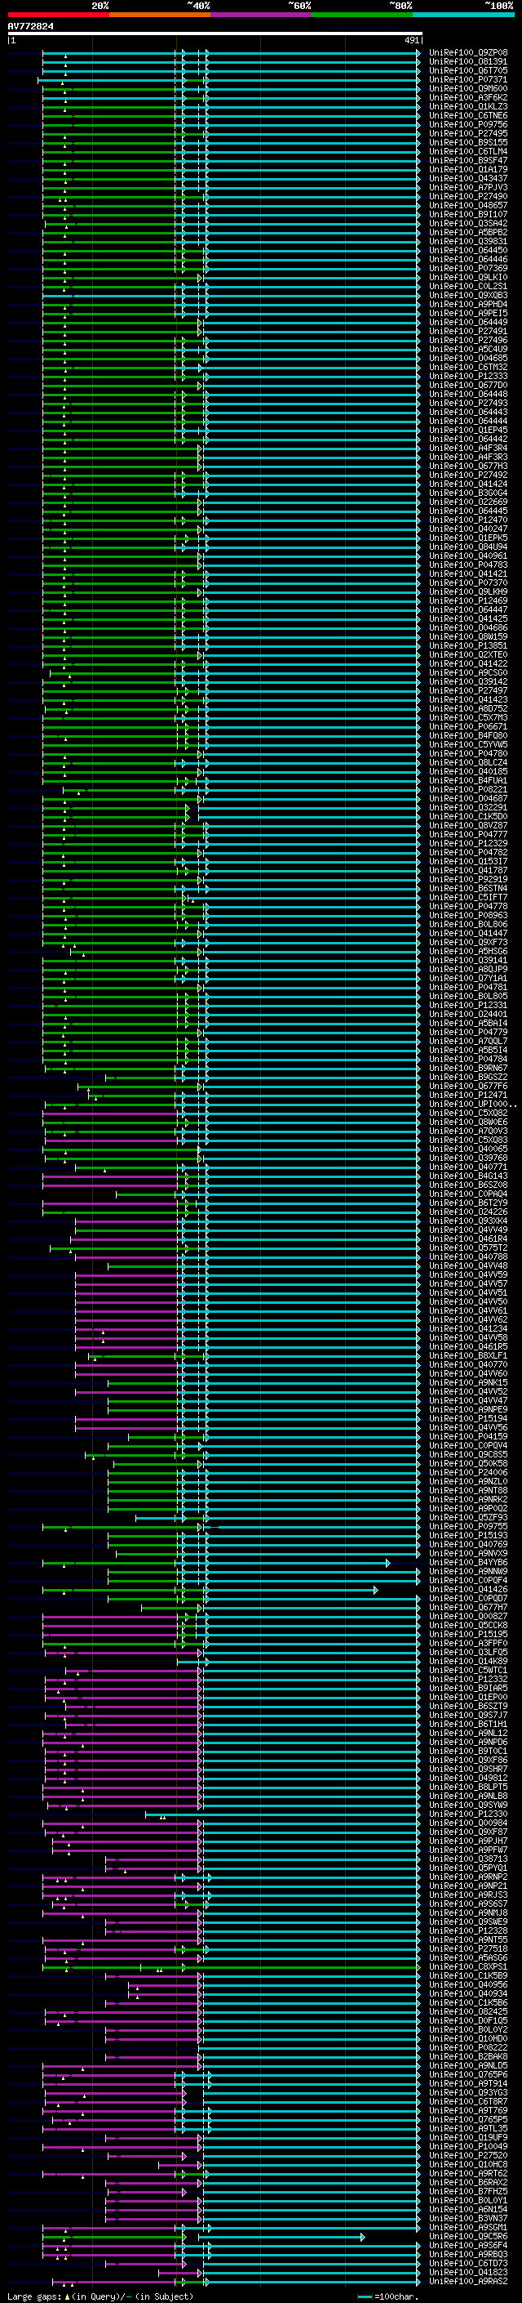522x2303 pixels.
Task: Select hit label UniRef100_P10049
Action: point(468,2145)
